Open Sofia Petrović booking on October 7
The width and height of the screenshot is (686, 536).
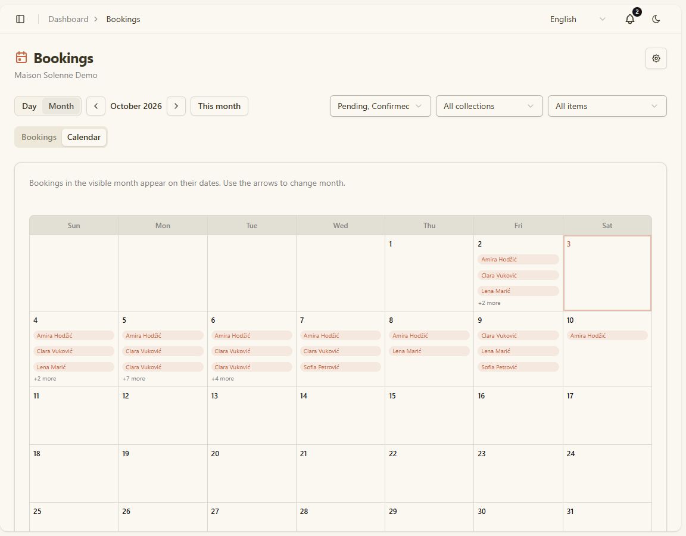(x=341, y=367)
